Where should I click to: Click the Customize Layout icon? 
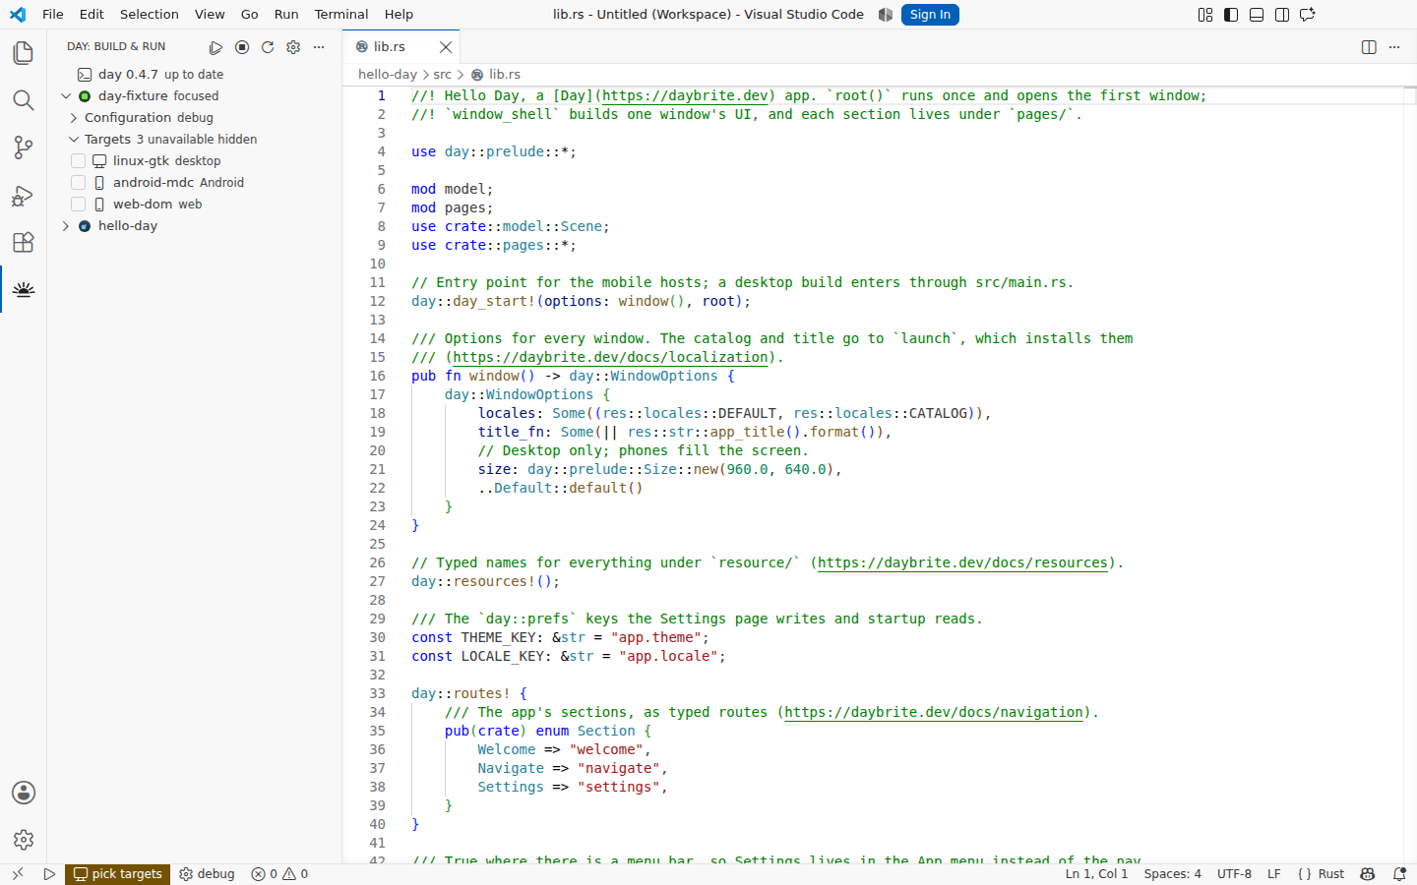tap(1205, 15)
